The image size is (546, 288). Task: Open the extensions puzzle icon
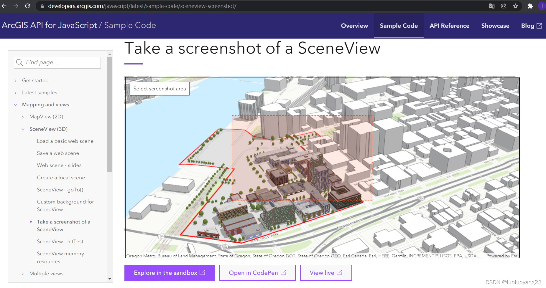530,6
